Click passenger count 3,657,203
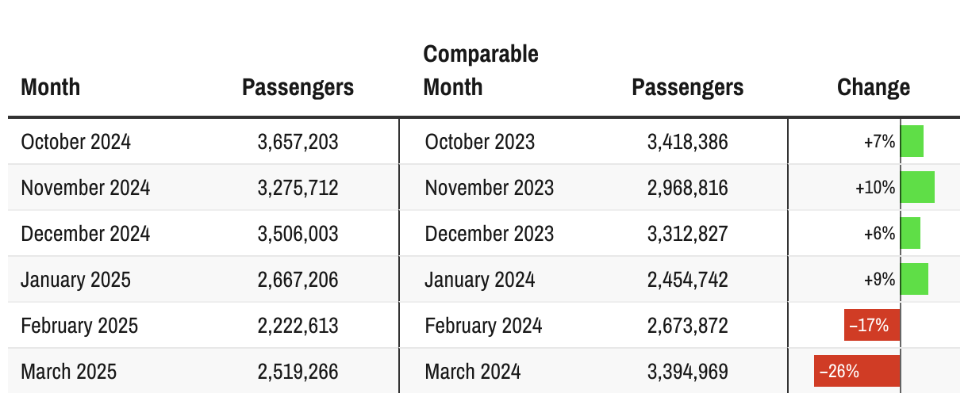Viewport: 968px width, 401px height. (298, 142)
